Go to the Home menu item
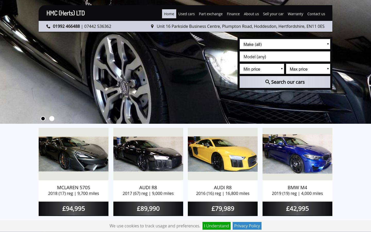This screenshot has width=371, height=232. coord(169,14)
